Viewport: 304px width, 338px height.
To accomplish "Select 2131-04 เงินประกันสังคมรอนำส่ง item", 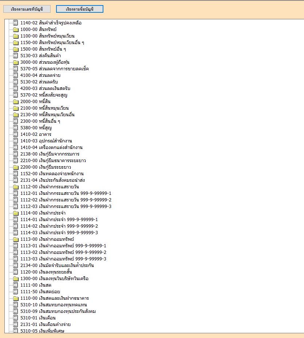I will click(x=53, y=180).
